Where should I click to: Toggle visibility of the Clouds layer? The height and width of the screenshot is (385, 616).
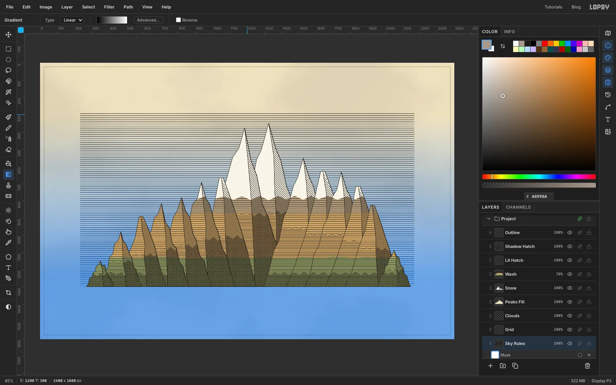tap(570, 316)
